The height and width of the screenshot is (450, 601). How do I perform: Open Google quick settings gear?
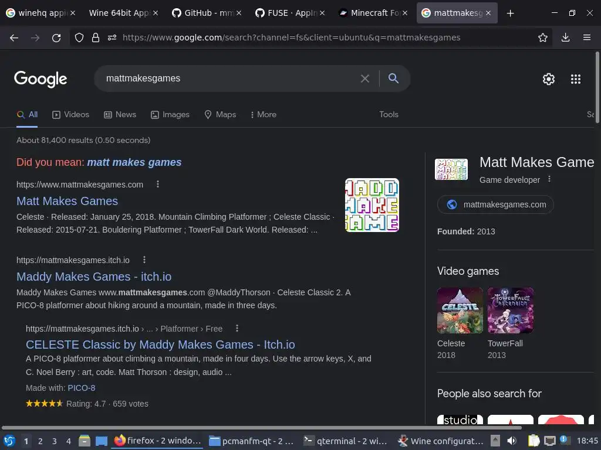[x=549, y=79]
